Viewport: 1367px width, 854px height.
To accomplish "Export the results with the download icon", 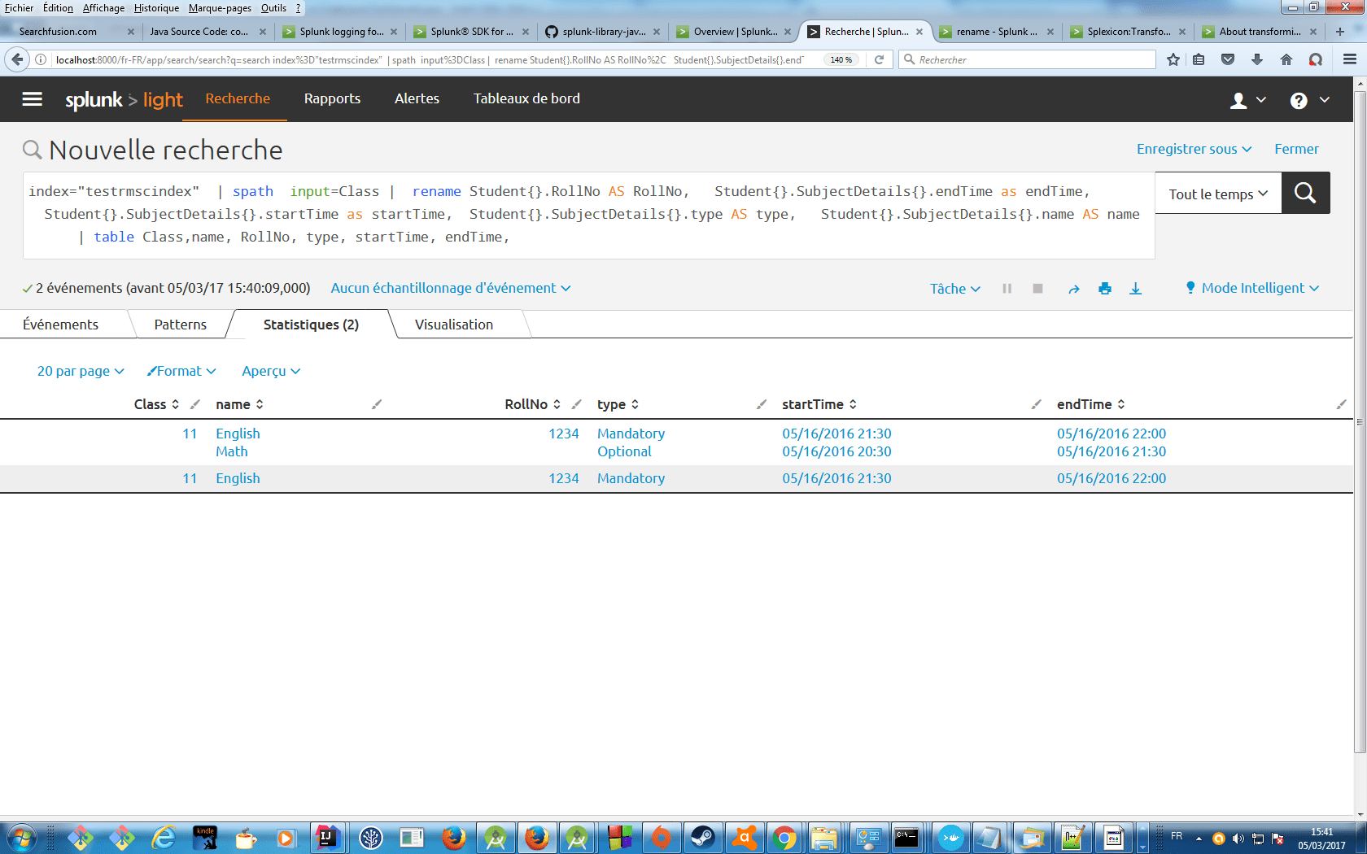I will pyautogui.click(x=1136, y=289).
